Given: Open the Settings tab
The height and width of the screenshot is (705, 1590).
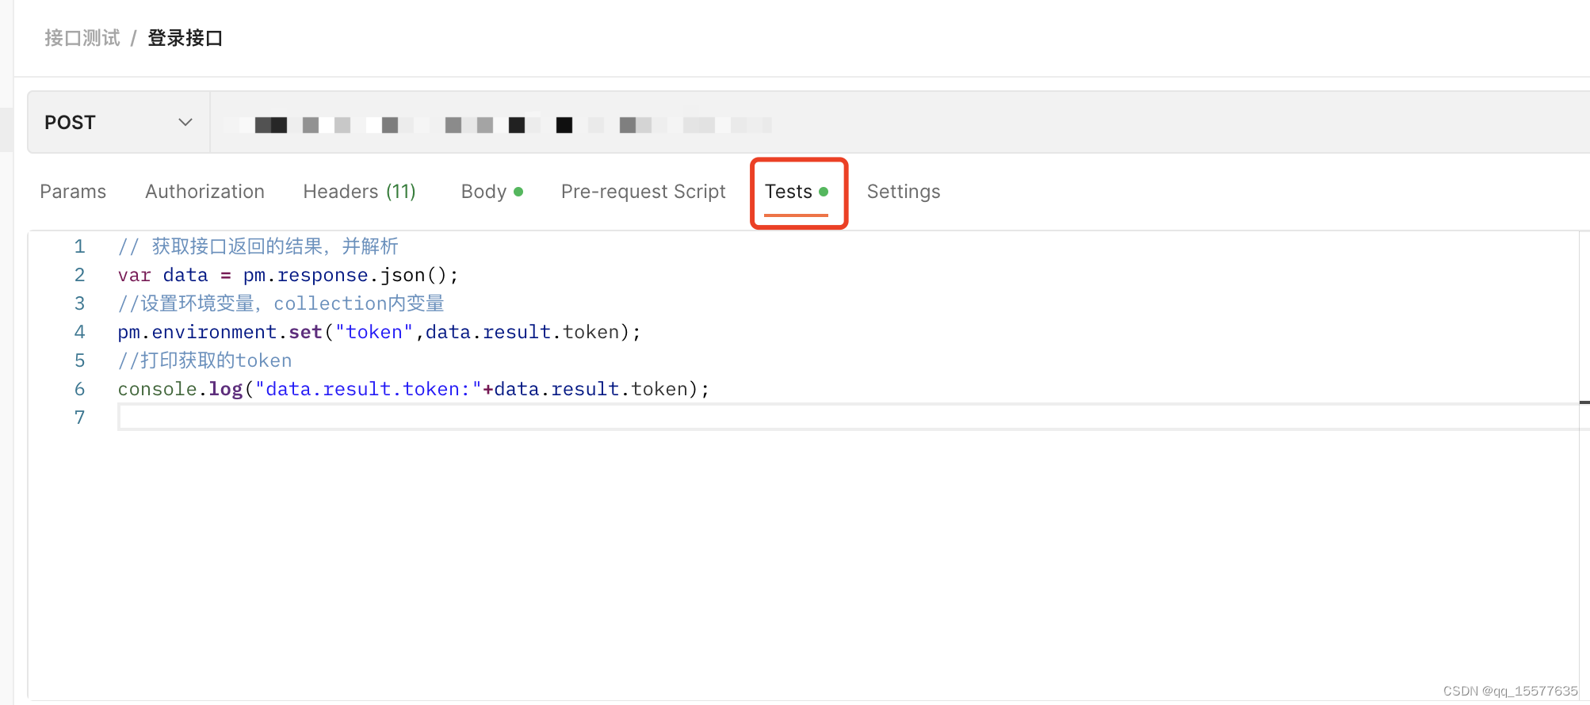Looking at the screenshot, I should click(904, 192).
